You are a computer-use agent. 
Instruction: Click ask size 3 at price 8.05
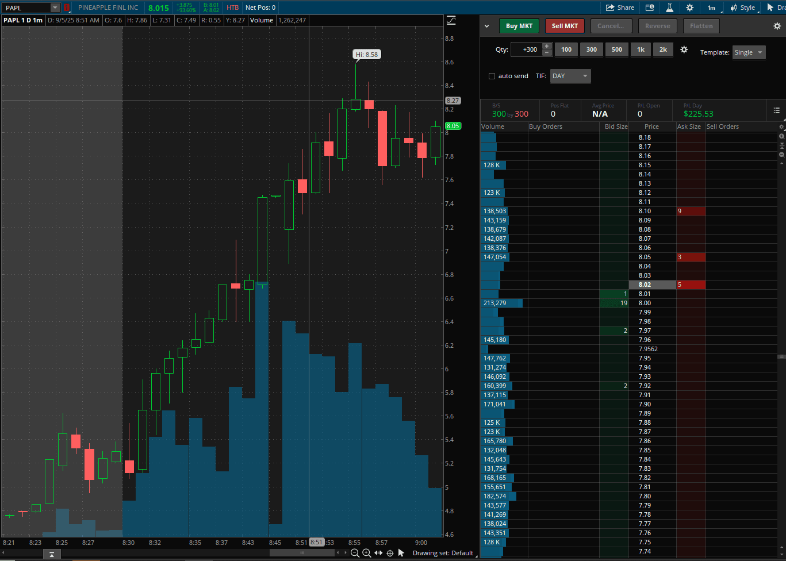click(691, 257)
